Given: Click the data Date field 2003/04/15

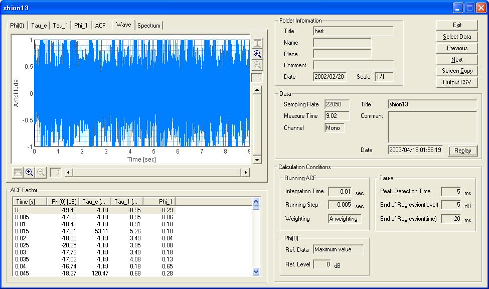Looking at the screenshot, I should 415,150.
